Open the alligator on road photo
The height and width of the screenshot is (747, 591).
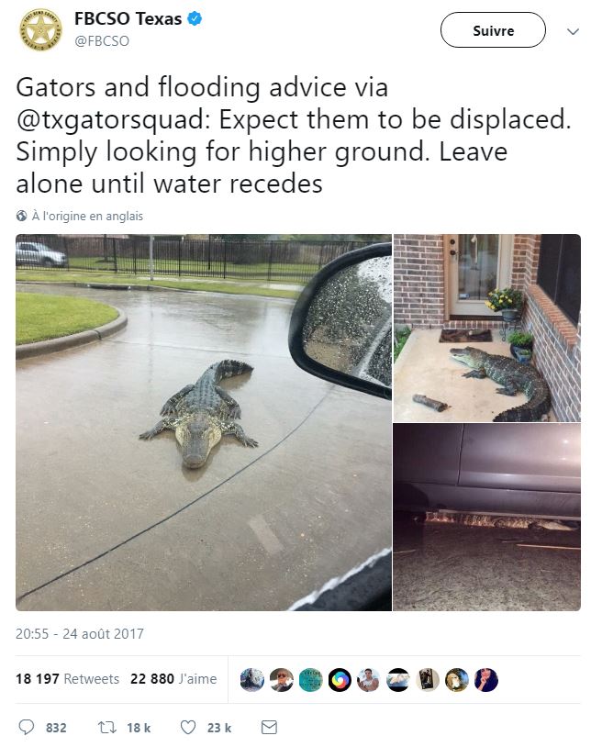[x=204, y=422]
